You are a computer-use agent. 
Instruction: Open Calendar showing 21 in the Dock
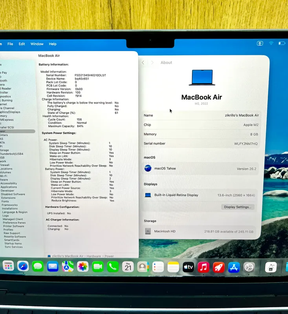point(128,267)
